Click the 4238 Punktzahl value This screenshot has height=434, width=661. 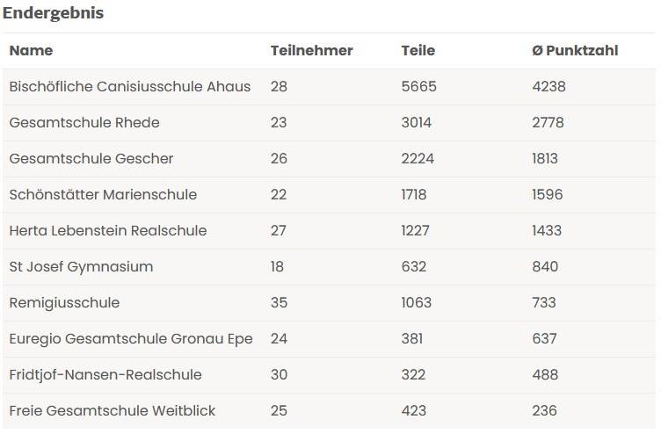548,87
